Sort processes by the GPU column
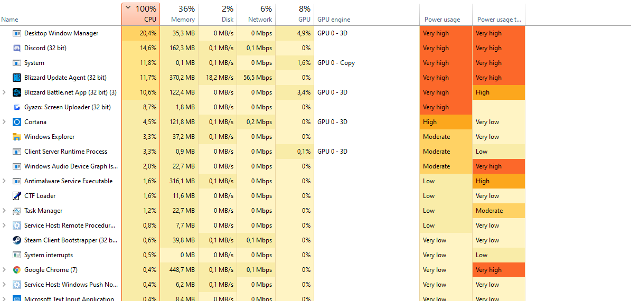The image size is (631, 301). point(295,14)
